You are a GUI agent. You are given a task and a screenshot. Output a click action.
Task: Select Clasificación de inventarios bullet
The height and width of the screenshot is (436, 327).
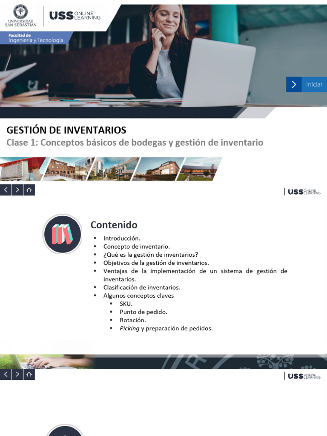point(142,287)
